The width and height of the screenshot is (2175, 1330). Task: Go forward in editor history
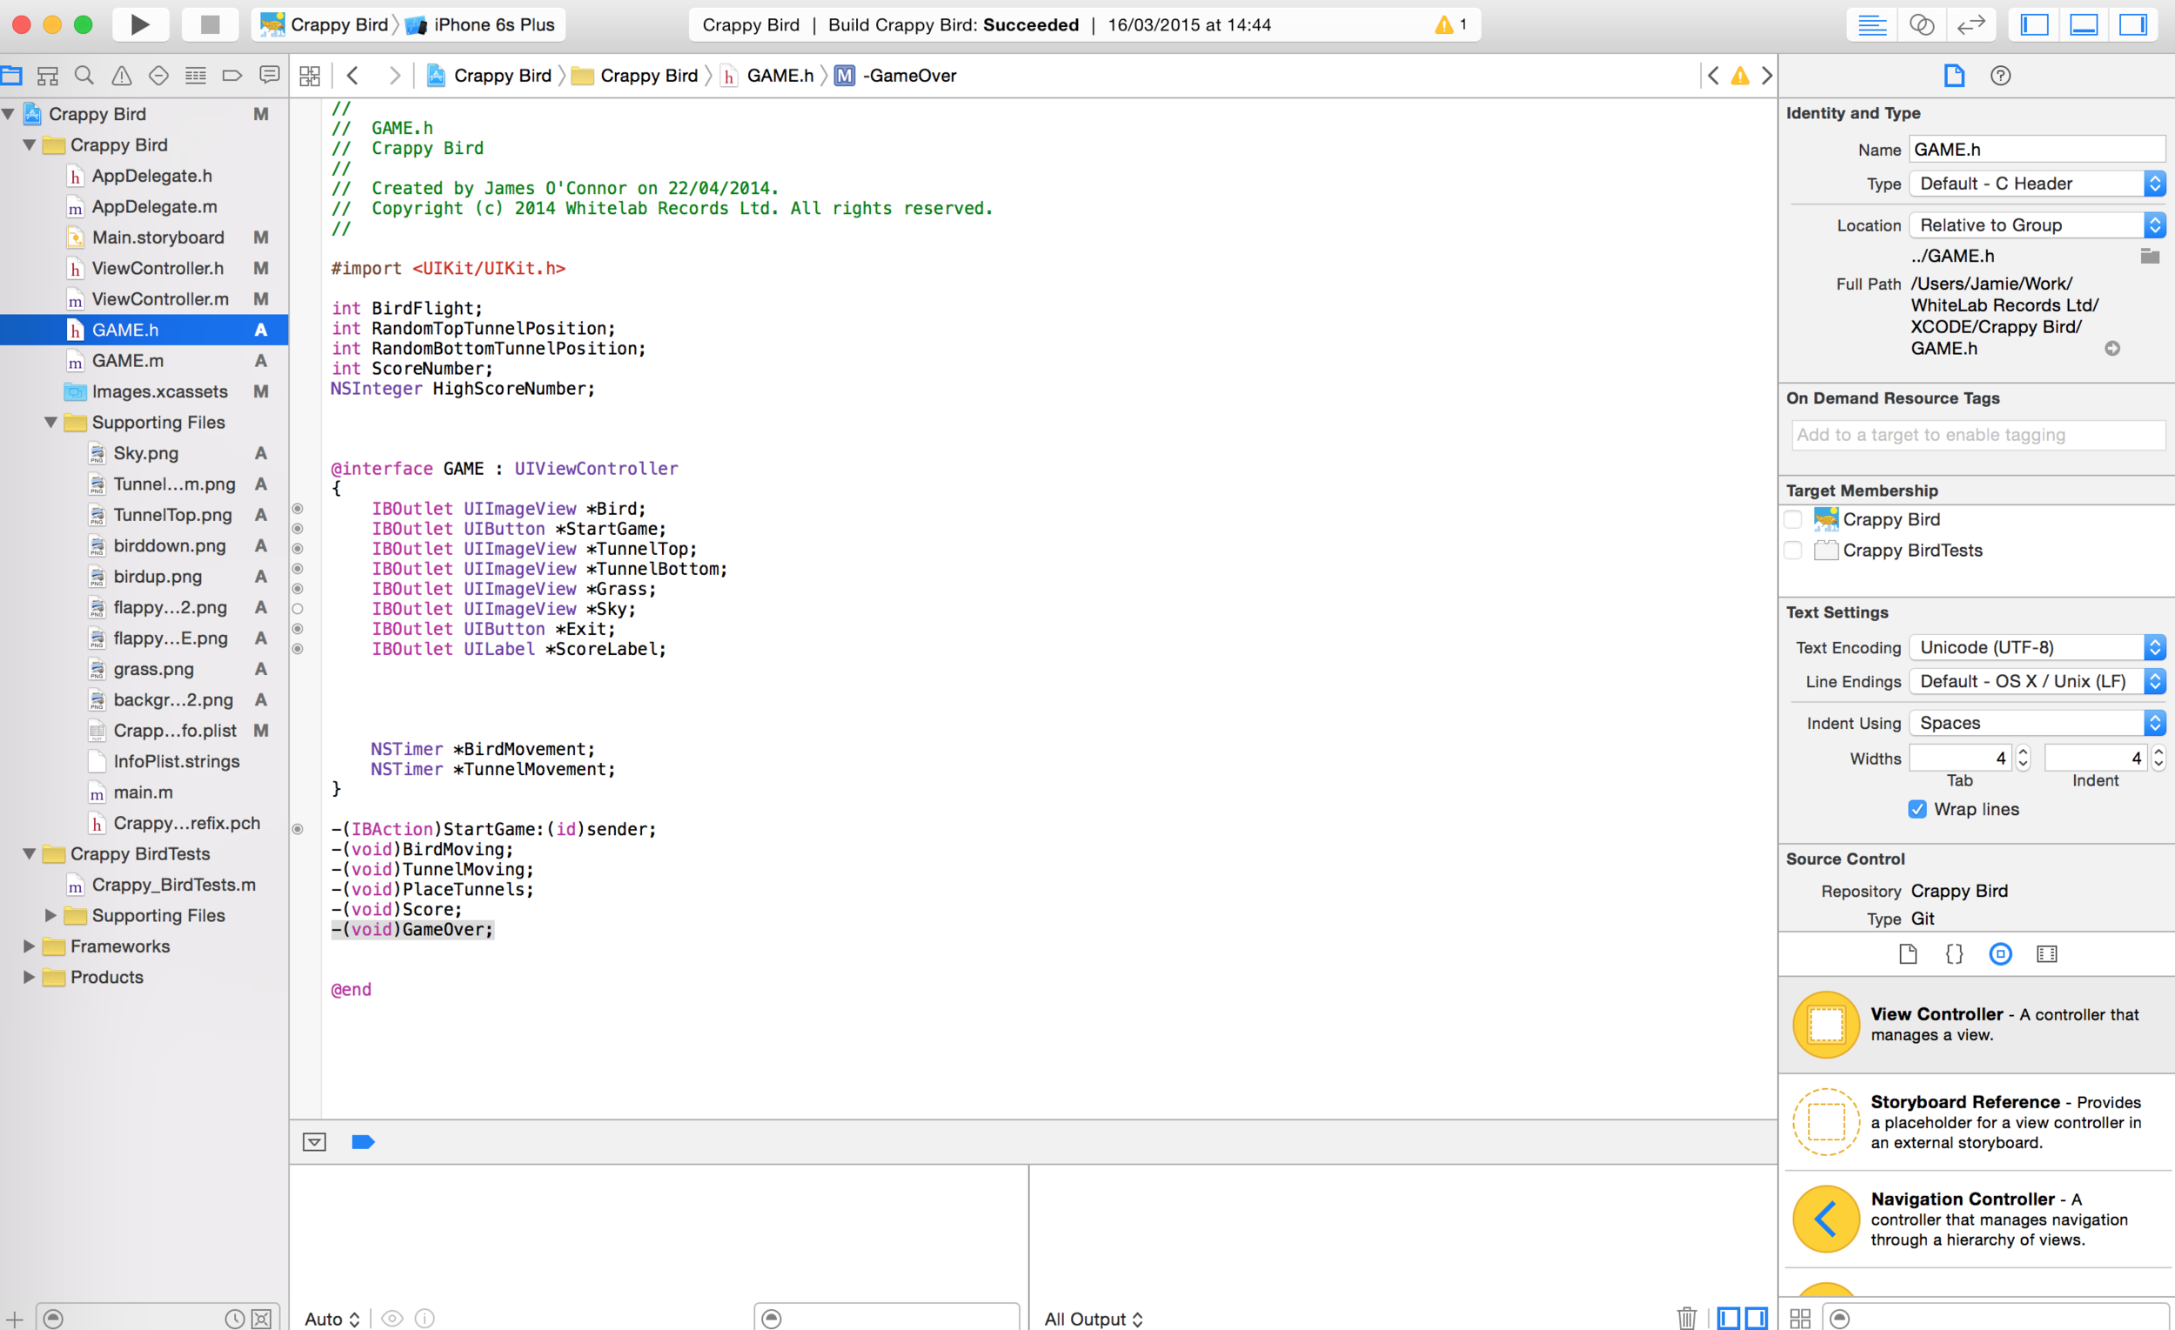coord(394,76)
